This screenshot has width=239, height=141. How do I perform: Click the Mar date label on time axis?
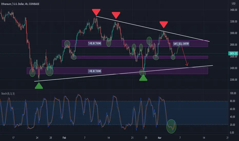(x=160, y=138)
